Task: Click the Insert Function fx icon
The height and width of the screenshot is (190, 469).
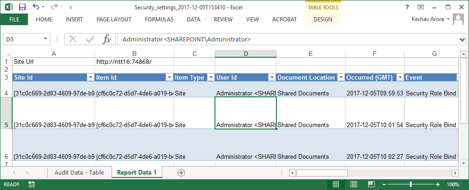Action: click(x=106, y=39)
